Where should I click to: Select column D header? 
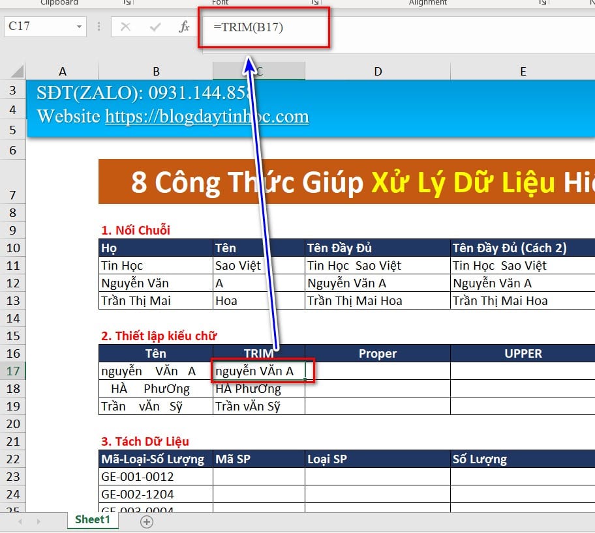[378, 71]
